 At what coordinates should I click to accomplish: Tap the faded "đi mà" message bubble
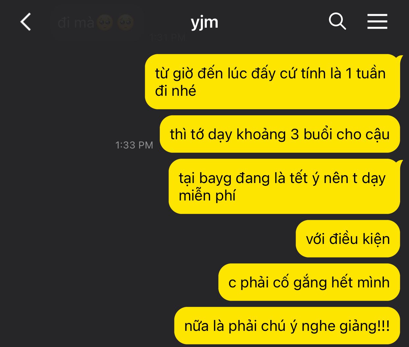[x=97, y=23]
